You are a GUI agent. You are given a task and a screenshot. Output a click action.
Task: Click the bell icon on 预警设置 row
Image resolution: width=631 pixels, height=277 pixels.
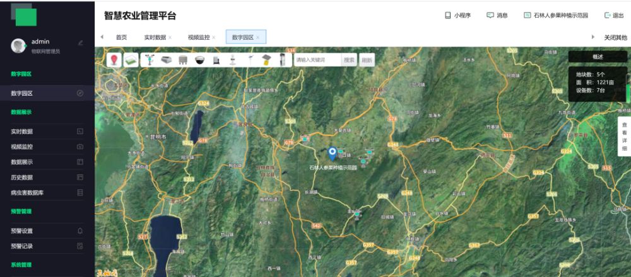80,231
